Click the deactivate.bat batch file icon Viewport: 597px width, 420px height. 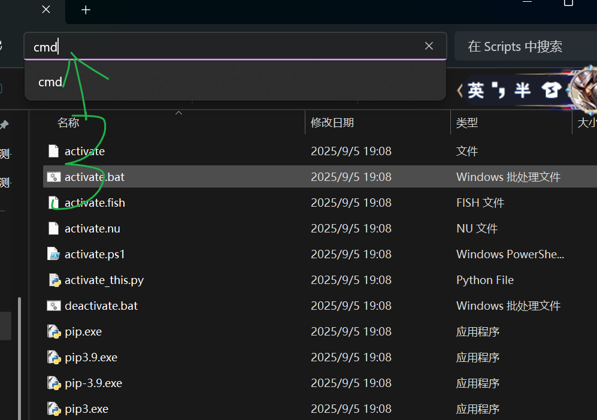click(54, 306)
